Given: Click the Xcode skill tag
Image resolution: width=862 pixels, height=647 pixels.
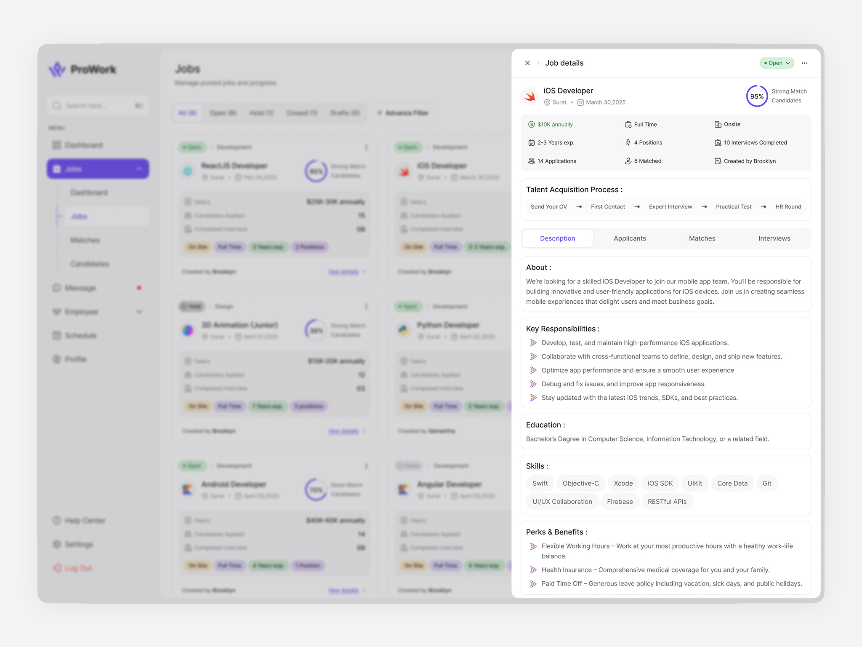Looking at the screenshot, I should pyautogui.click(x=623, y=483).
